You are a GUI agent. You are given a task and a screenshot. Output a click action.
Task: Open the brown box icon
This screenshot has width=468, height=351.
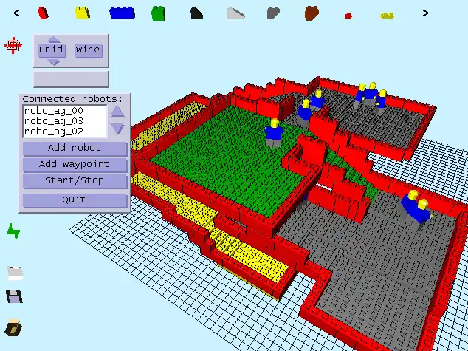[13, 327]
